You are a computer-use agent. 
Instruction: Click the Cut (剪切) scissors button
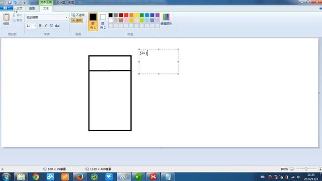point(17,15)
